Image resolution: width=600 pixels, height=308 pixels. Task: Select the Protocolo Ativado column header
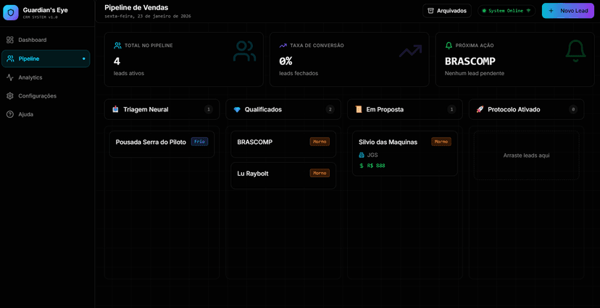(x=527, y=110)
